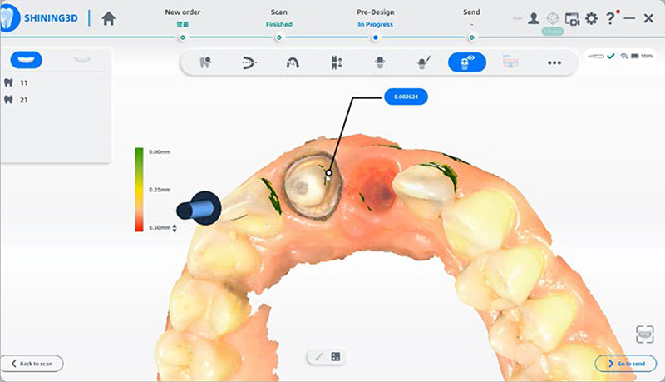The width and height of the screenshot is (665, 382).
Task: Open the user account menu
Action: [534, 18]
